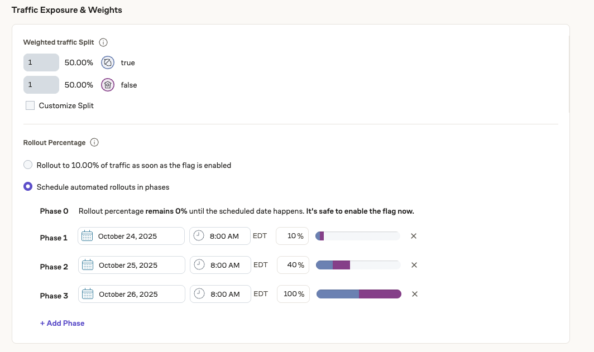
Task: Open the Phase 1 time picker showing 8:00 AM
Action: (x=223, y=235)
